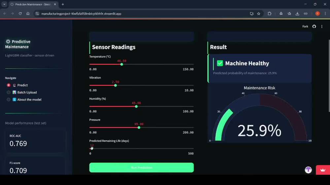Open the browser profile avatar
This screenshot has width=330, height=185.
point(317,13)
